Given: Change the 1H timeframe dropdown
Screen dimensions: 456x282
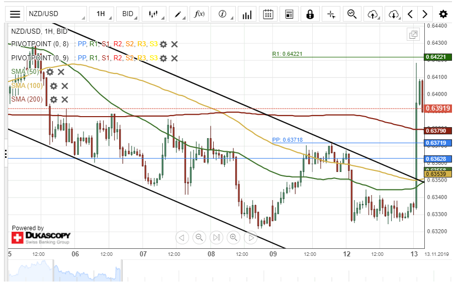Looking at the screenshot, I should (102, 14).
